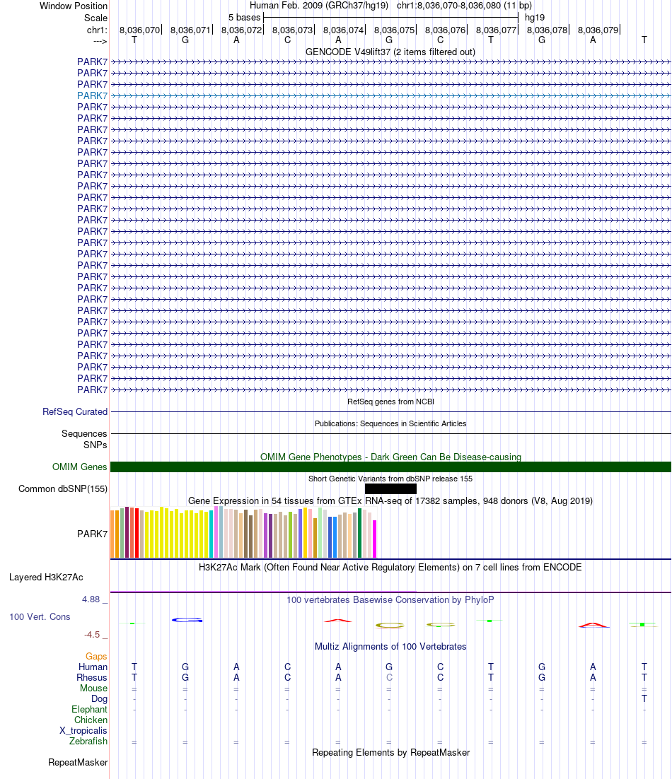Open Short Genetic Variants from dbSNP title
This screenshot has width=672, height=779.
click(x=390, y=479)
